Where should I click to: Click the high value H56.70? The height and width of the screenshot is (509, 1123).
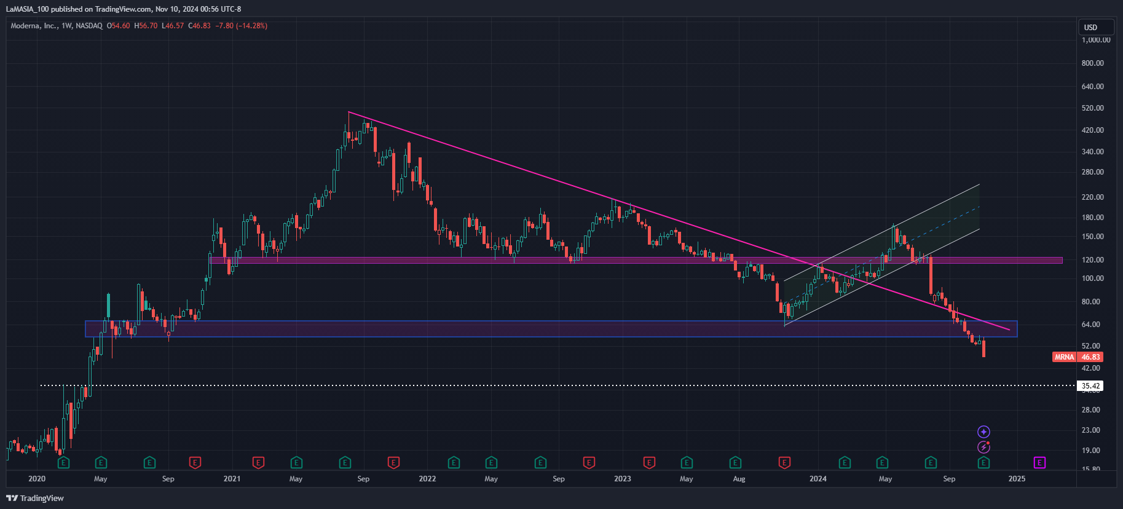pos(146,26)
